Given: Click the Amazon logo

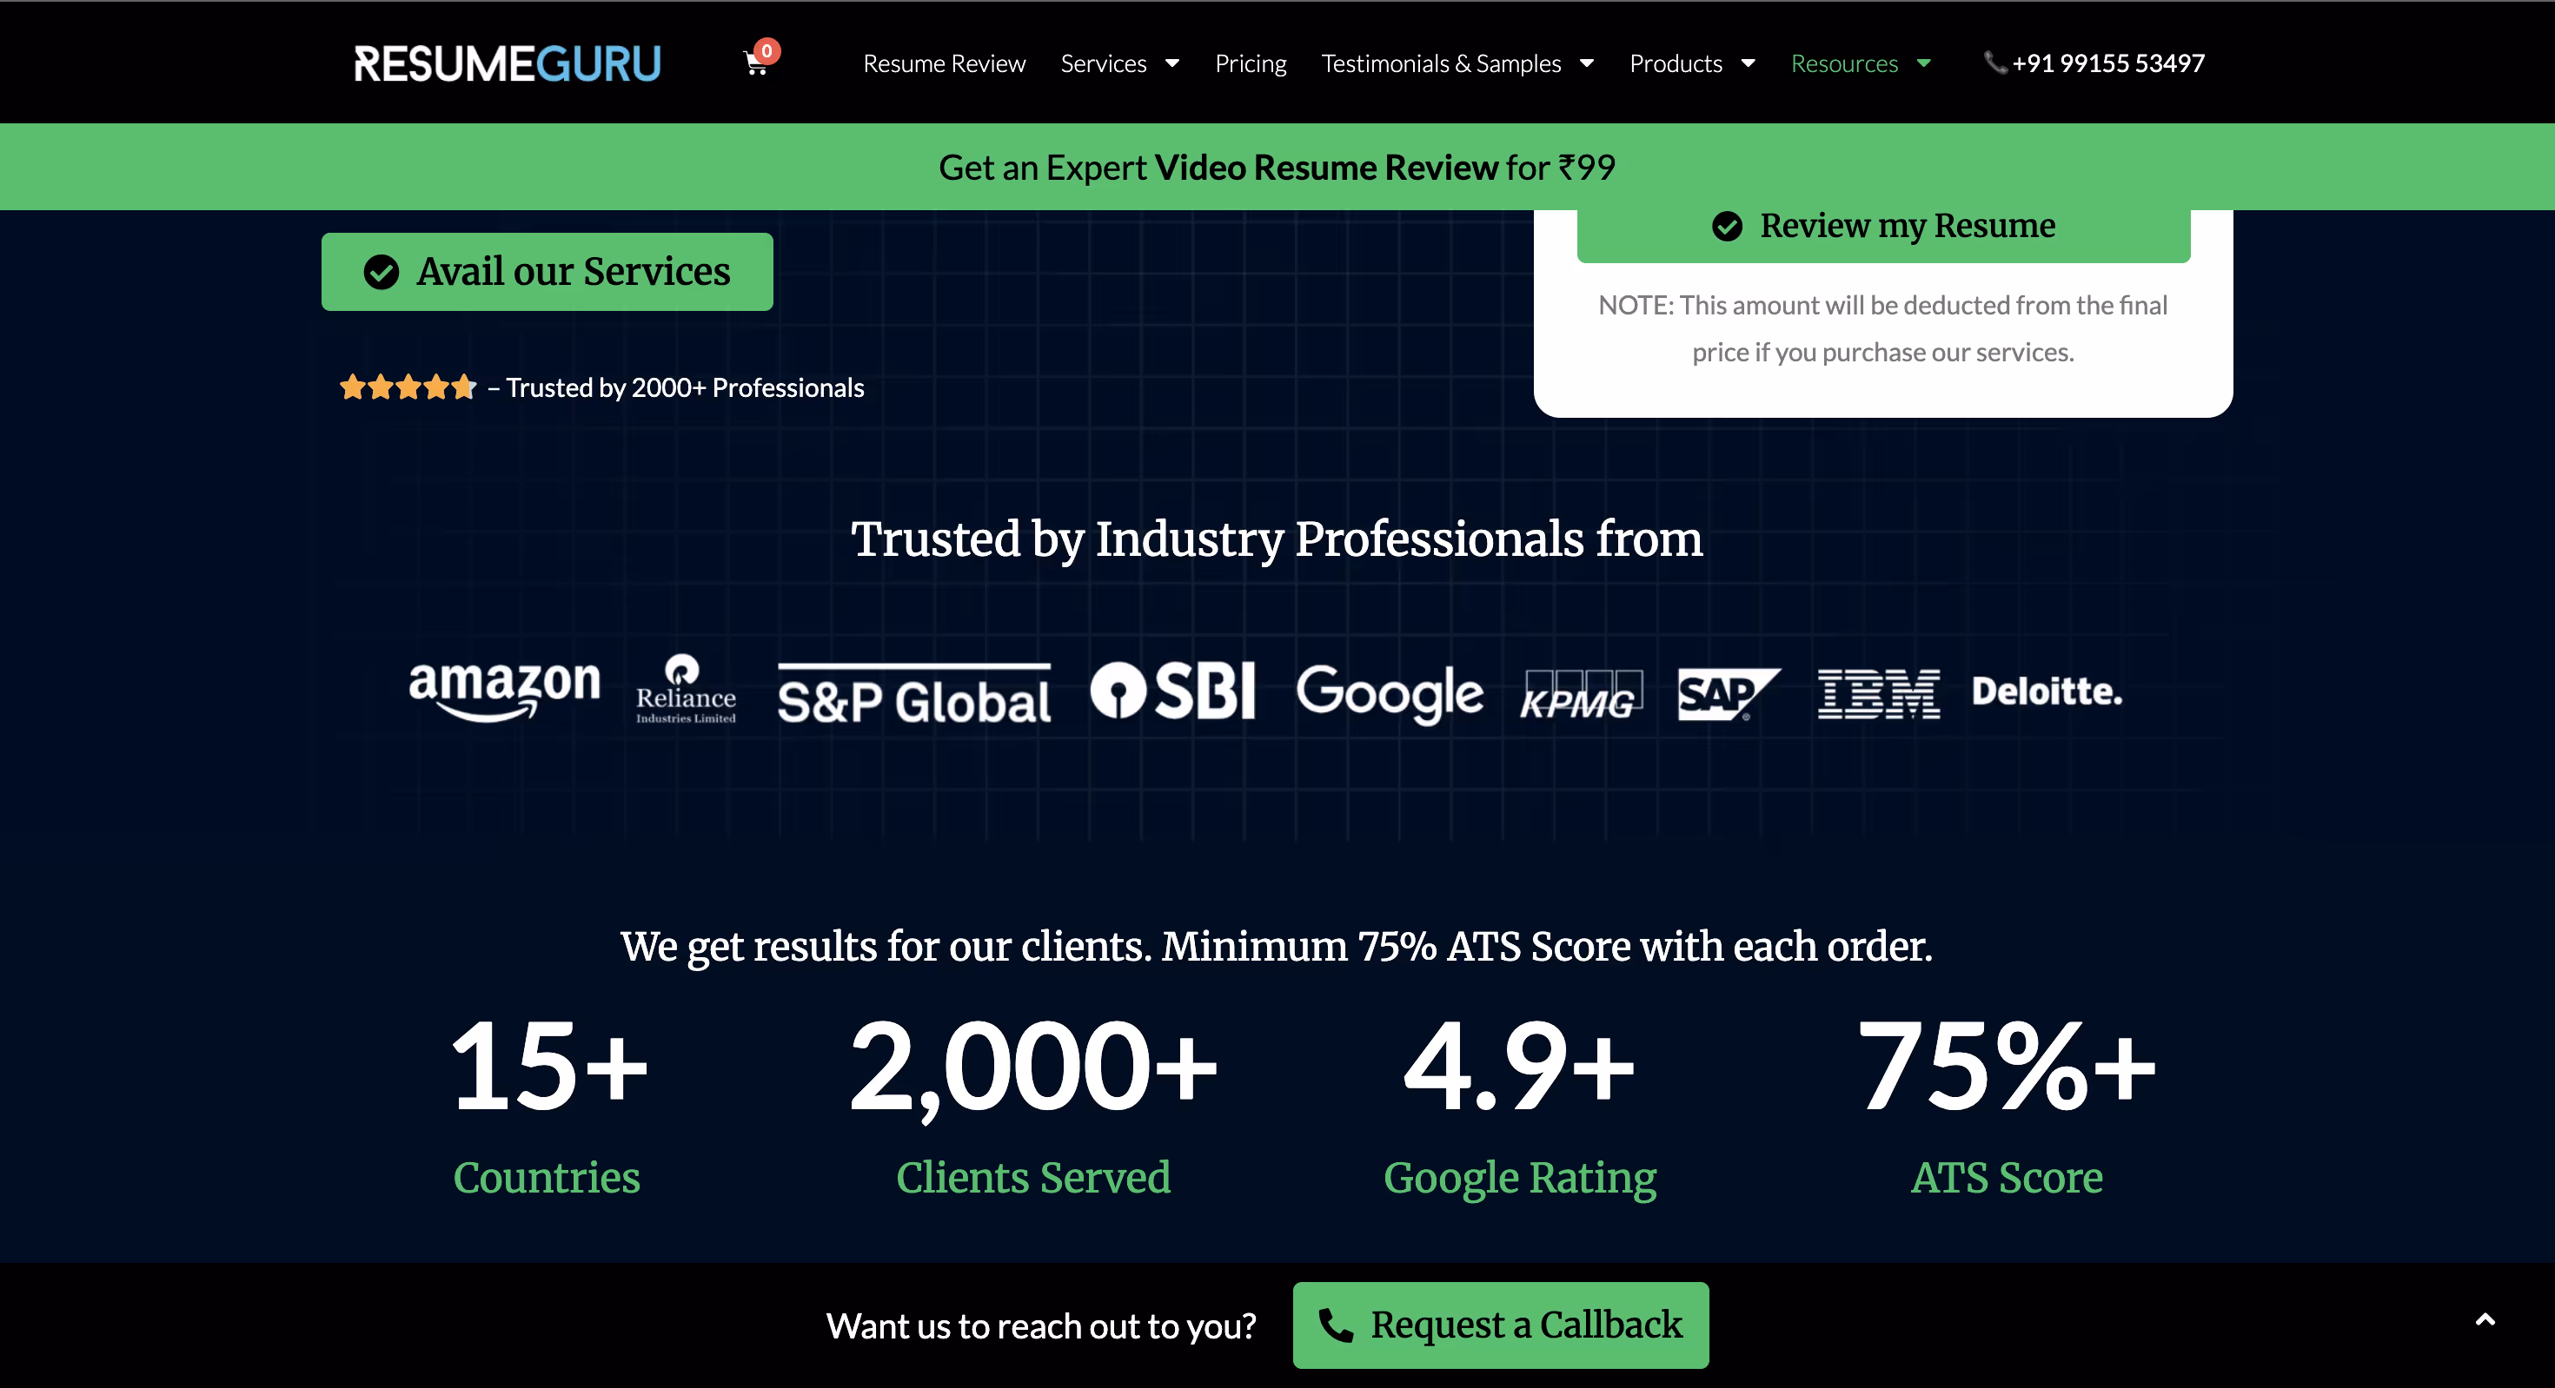Looking at the screenshot, I should 504,691.
